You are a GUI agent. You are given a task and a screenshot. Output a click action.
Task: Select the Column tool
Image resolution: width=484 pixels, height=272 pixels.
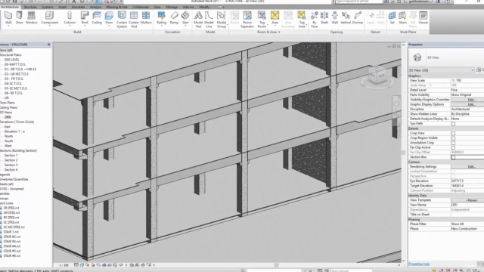[x=70, y=18]
